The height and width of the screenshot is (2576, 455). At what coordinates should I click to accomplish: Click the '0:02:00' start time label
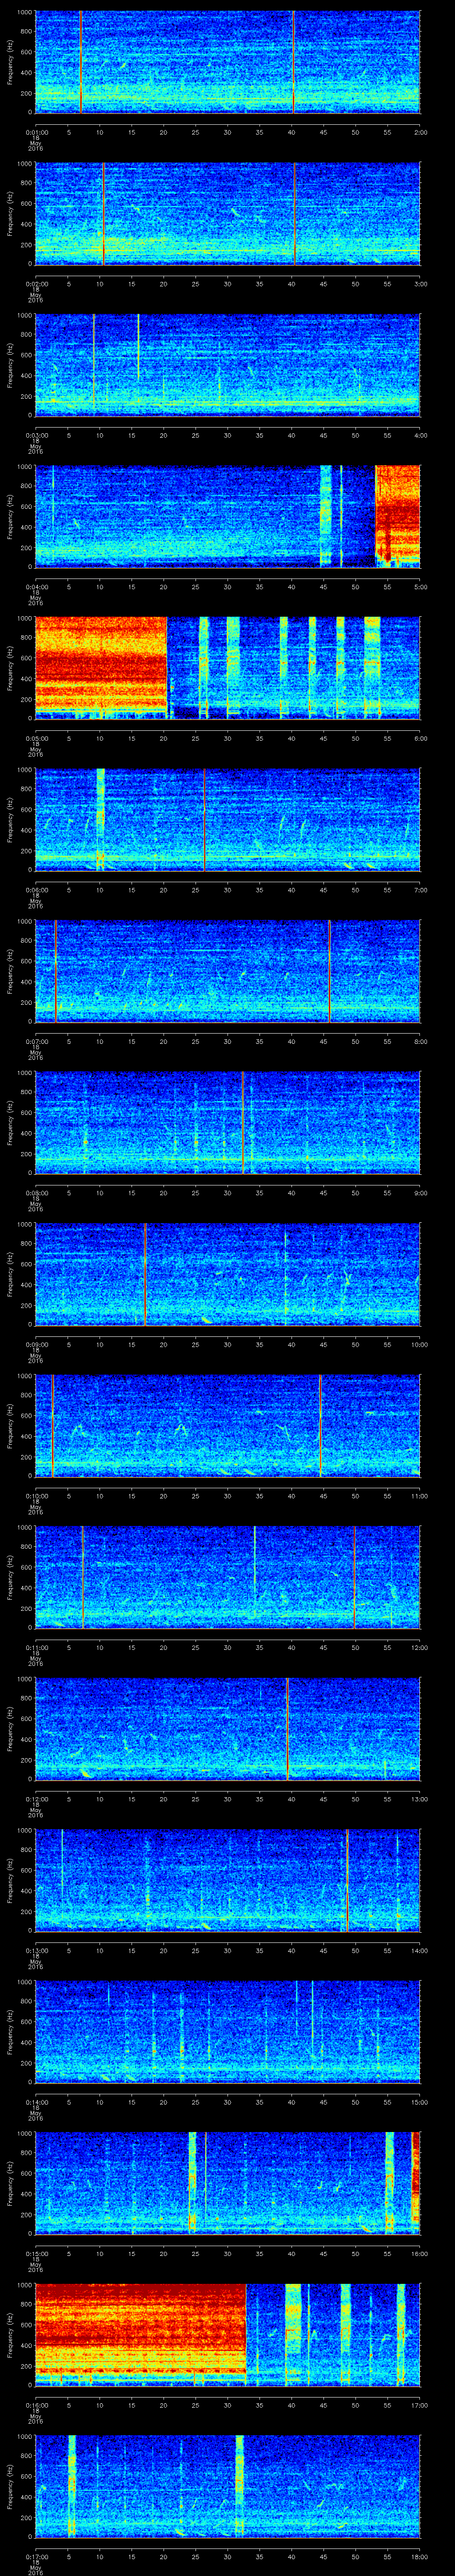[x=37, y=284]
